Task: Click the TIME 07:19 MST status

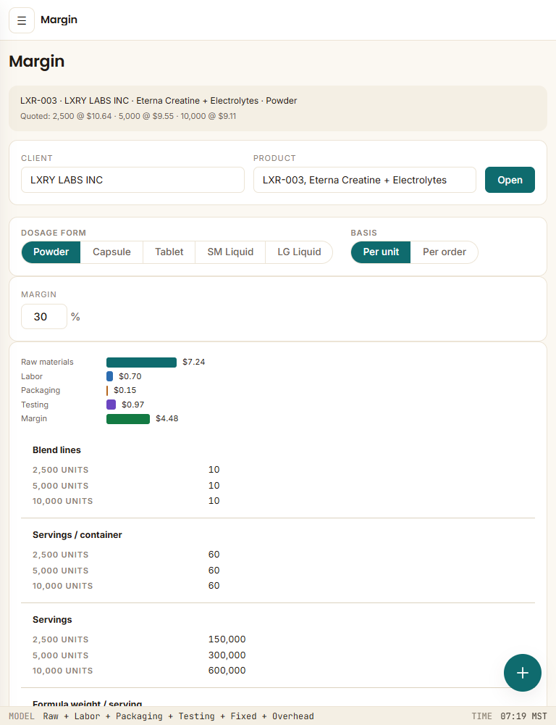Action: (x=509, y=716)
